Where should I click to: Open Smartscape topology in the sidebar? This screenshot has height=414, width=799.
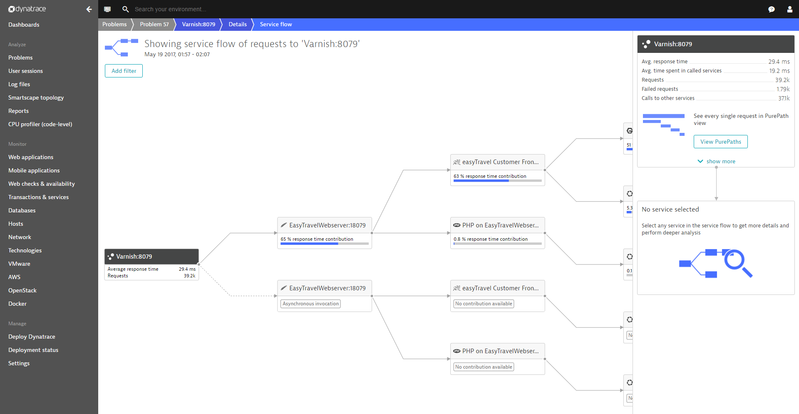[x=36, y=98]
